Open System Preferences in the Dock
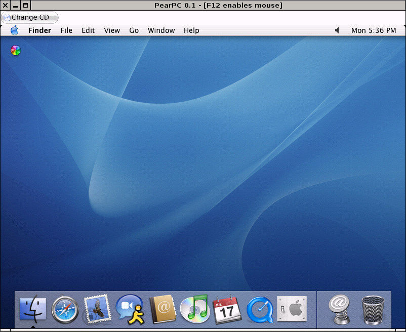This screenshot has width=406, height=332. tap(292, 309)
